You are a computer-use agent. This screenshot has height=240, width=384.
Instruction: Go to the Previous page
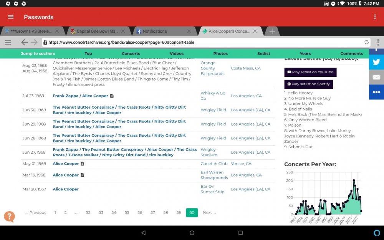(x=35, y=213)
